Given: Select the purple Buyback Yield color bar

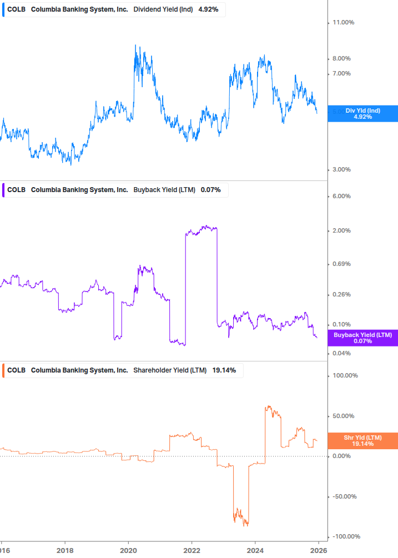Looking at the screenshot, I should coord(3,190).
